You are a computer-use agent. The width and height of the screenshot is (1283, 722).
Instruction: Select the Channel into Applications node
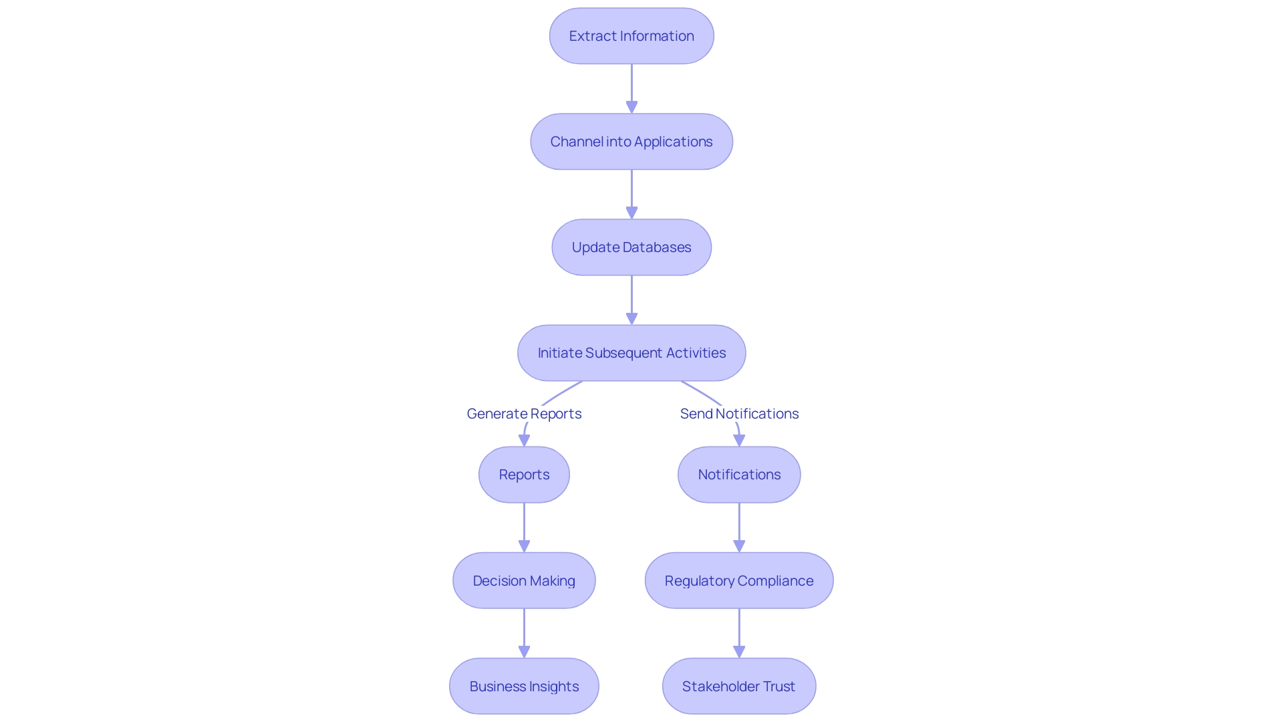click(x=630, y=142)
